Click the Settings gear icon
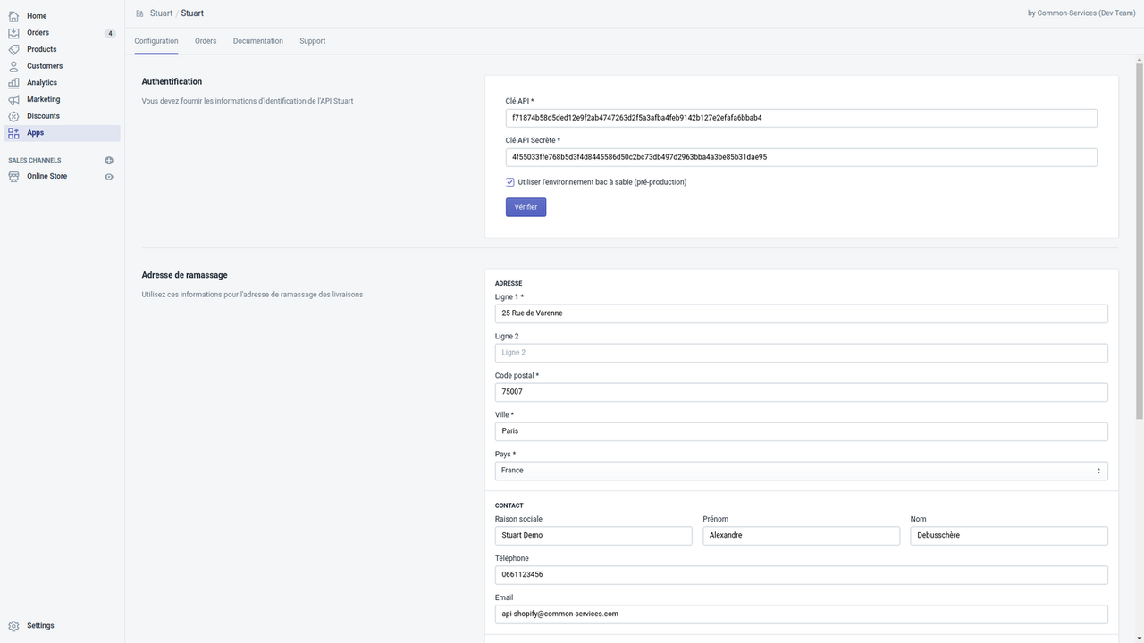 click(13, 626)
